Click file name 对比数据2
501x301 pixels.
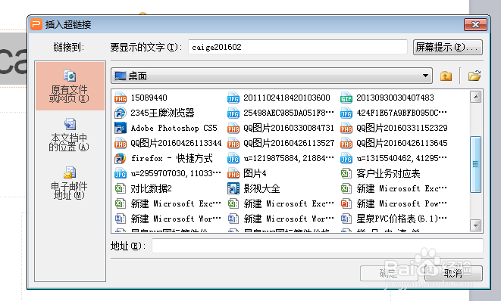click(151, 188)
